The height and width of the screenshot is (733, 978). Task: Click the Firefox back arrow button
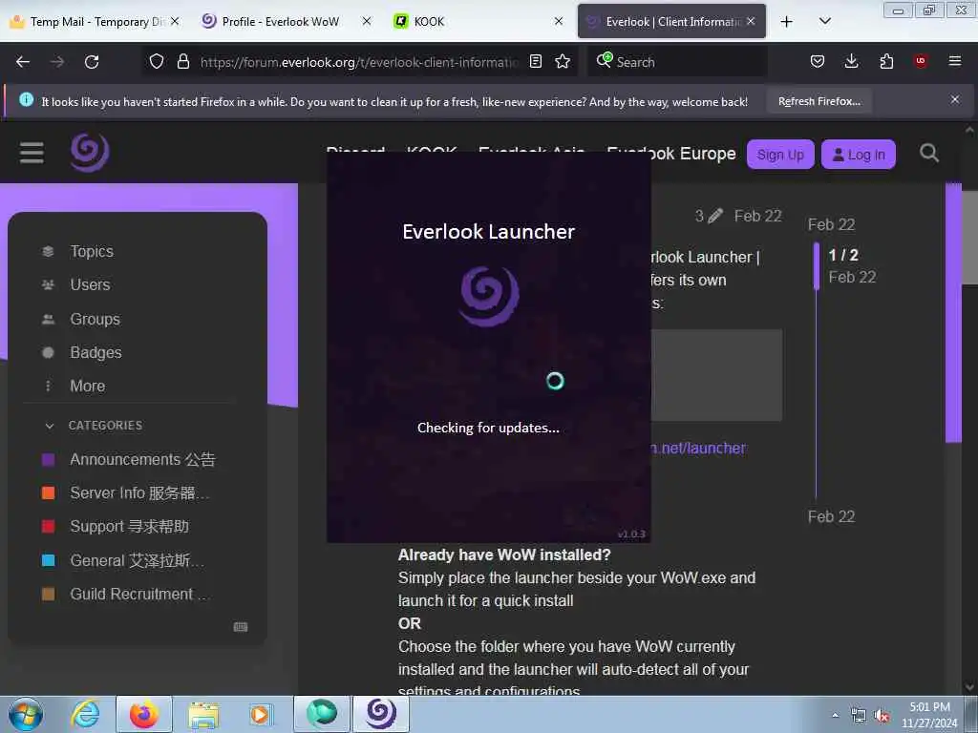pyautogui.click(x=23, y=62)
